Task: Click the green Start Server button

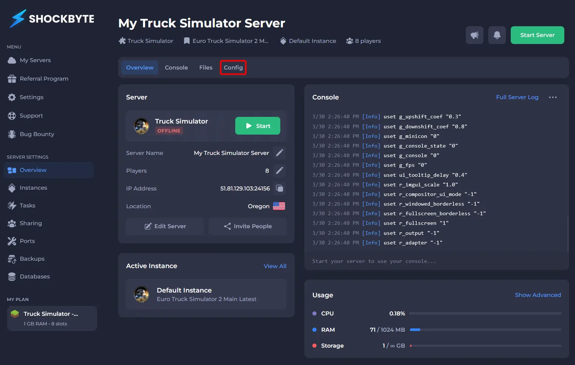Action: tap(537, 35)
